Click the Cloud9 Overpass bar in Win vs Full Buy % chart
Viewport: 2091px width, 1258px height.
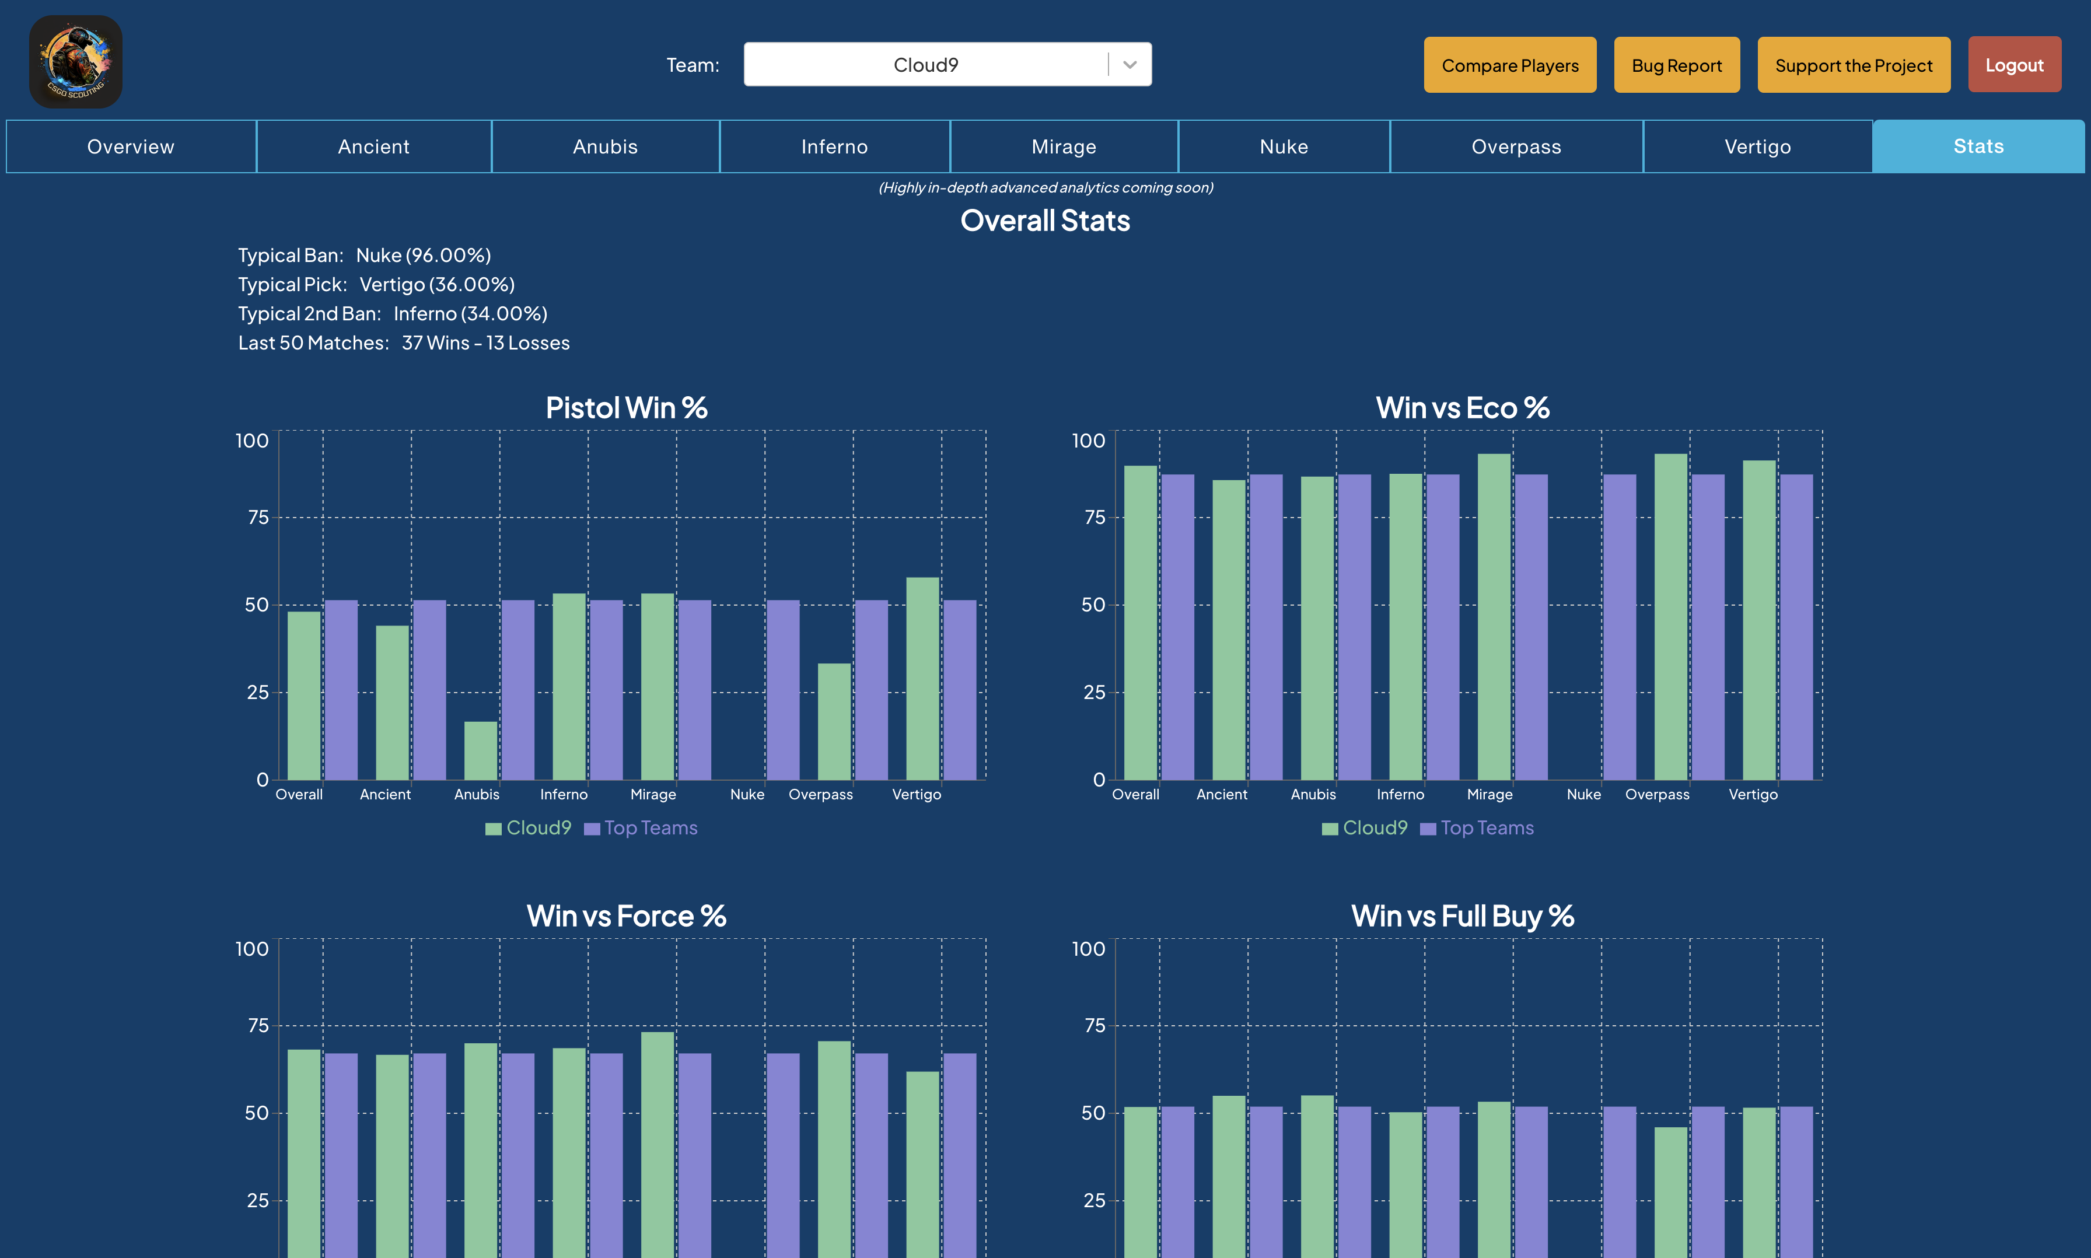[x=1670, y=1193]
